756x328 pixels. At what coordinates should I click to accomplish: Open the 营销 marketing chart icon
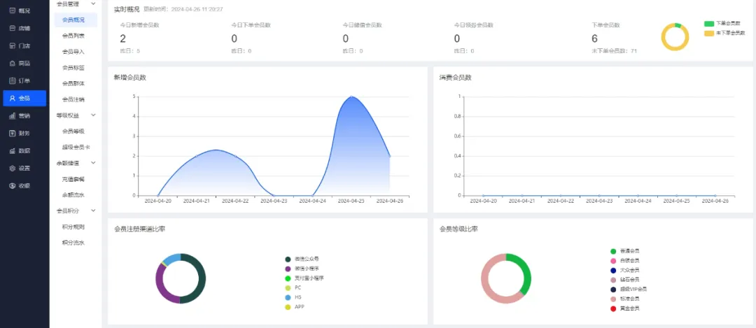point(13,115)
